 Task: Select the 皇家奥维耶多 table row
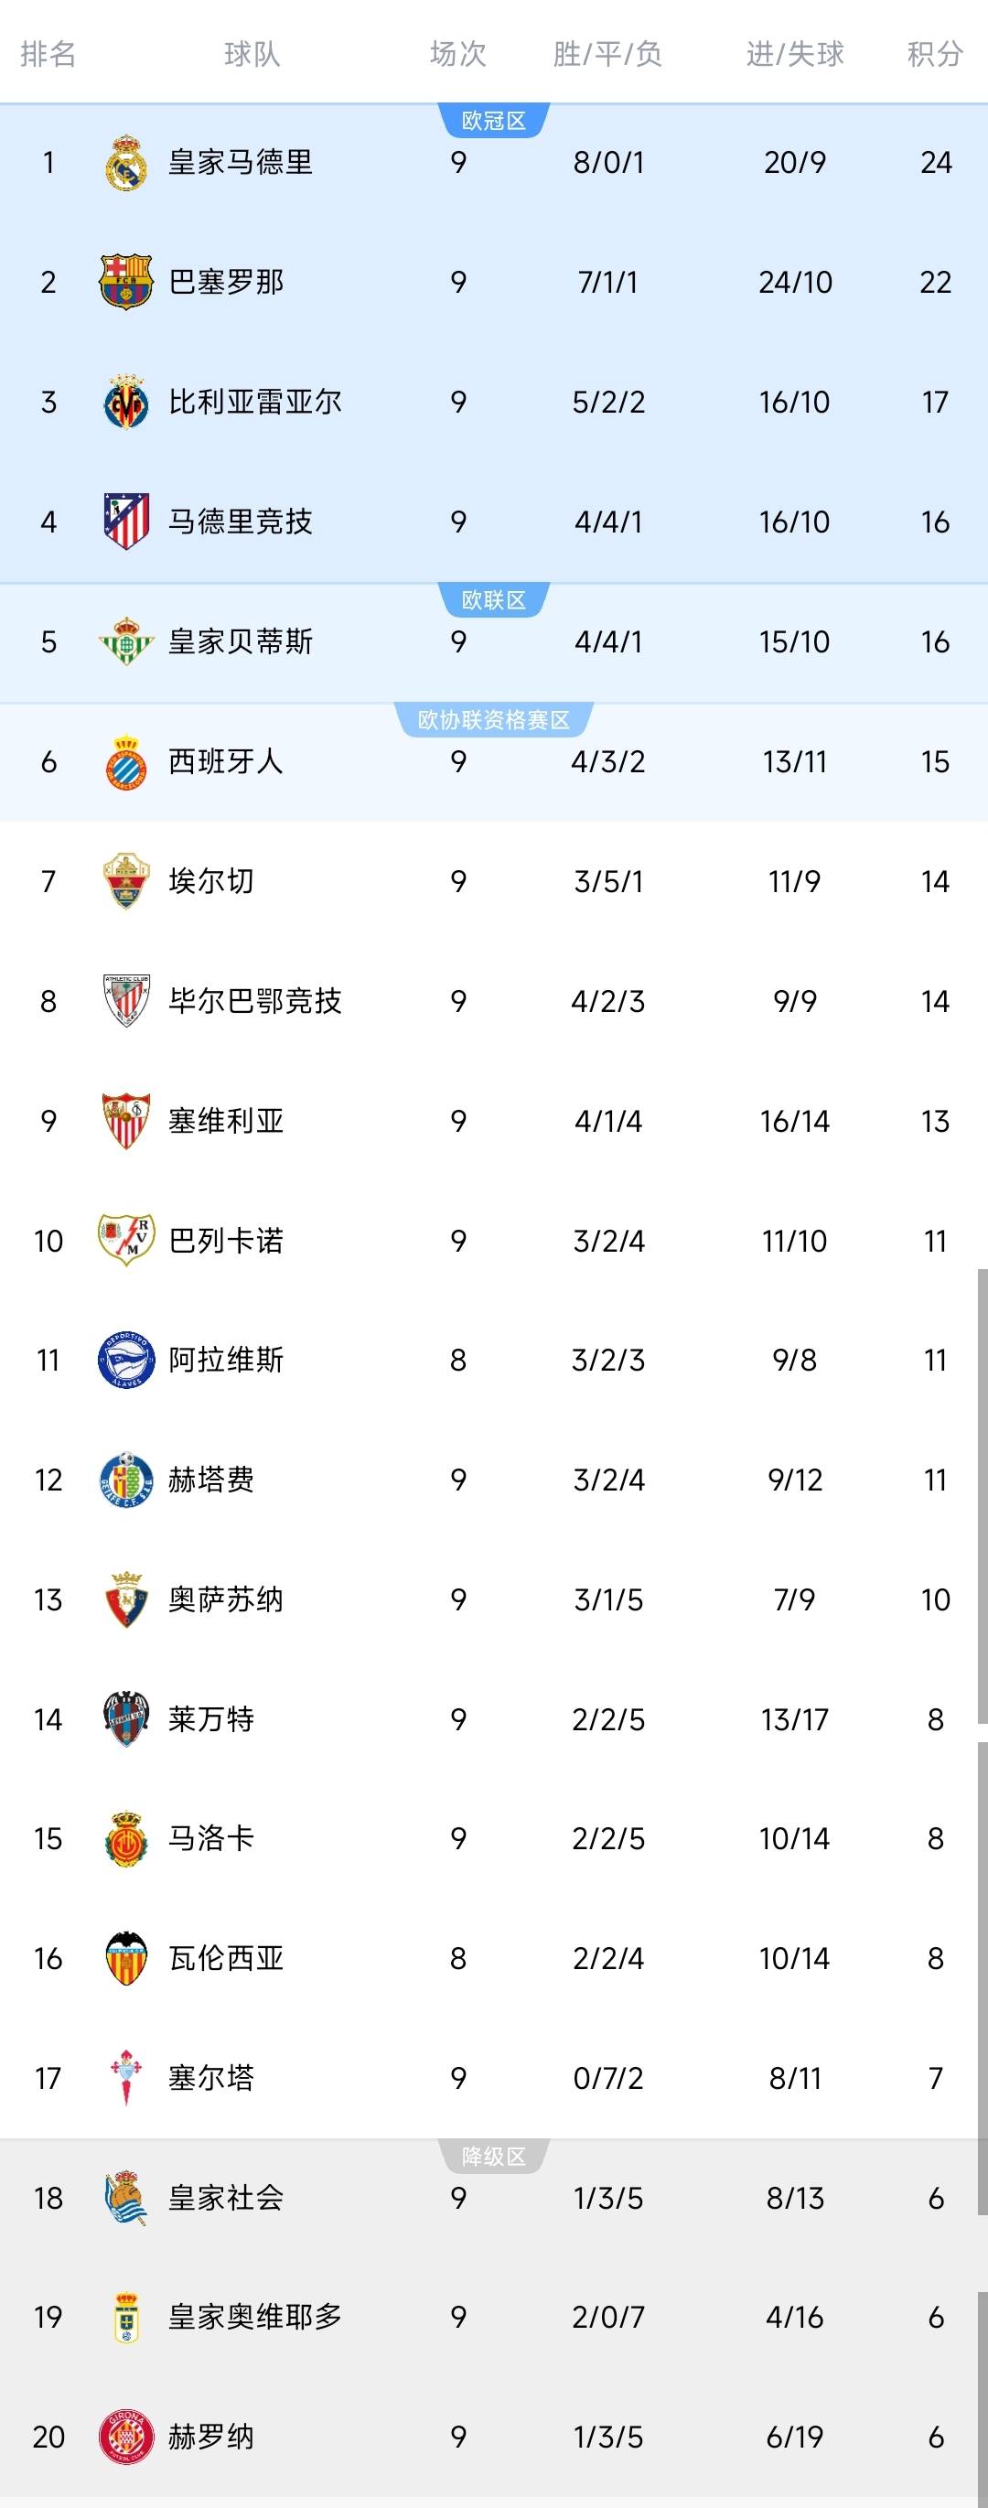click(493, 2317)
